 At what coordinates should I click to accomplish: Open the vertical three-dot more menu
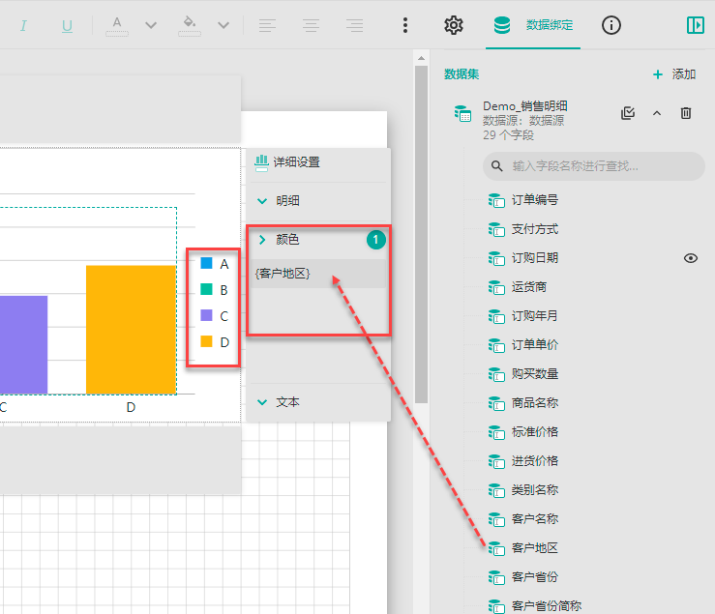point(405,26)
